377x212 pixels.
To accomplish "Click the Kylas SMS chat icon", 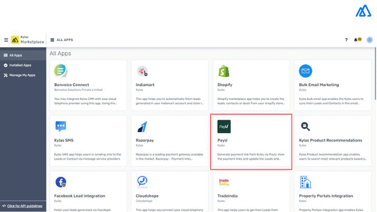I will tap(61, 126).
